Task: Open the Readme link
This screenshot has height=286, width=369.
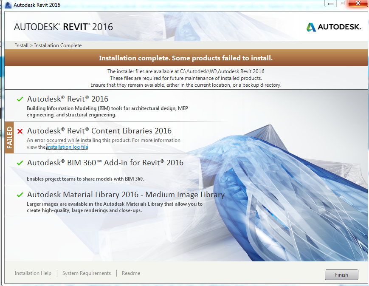Action: tap(131, 273)
